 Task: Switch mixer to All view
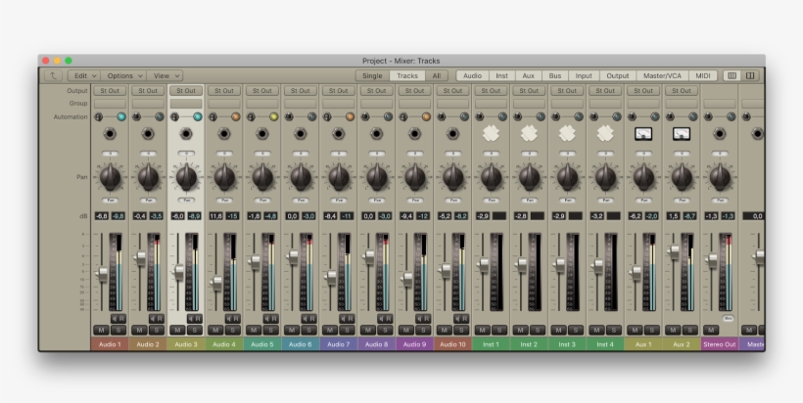coord(437,75)
